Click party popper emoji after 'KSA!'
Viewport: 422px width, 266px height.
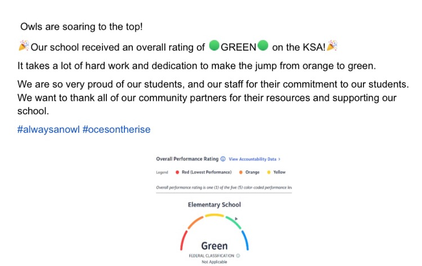332,47
